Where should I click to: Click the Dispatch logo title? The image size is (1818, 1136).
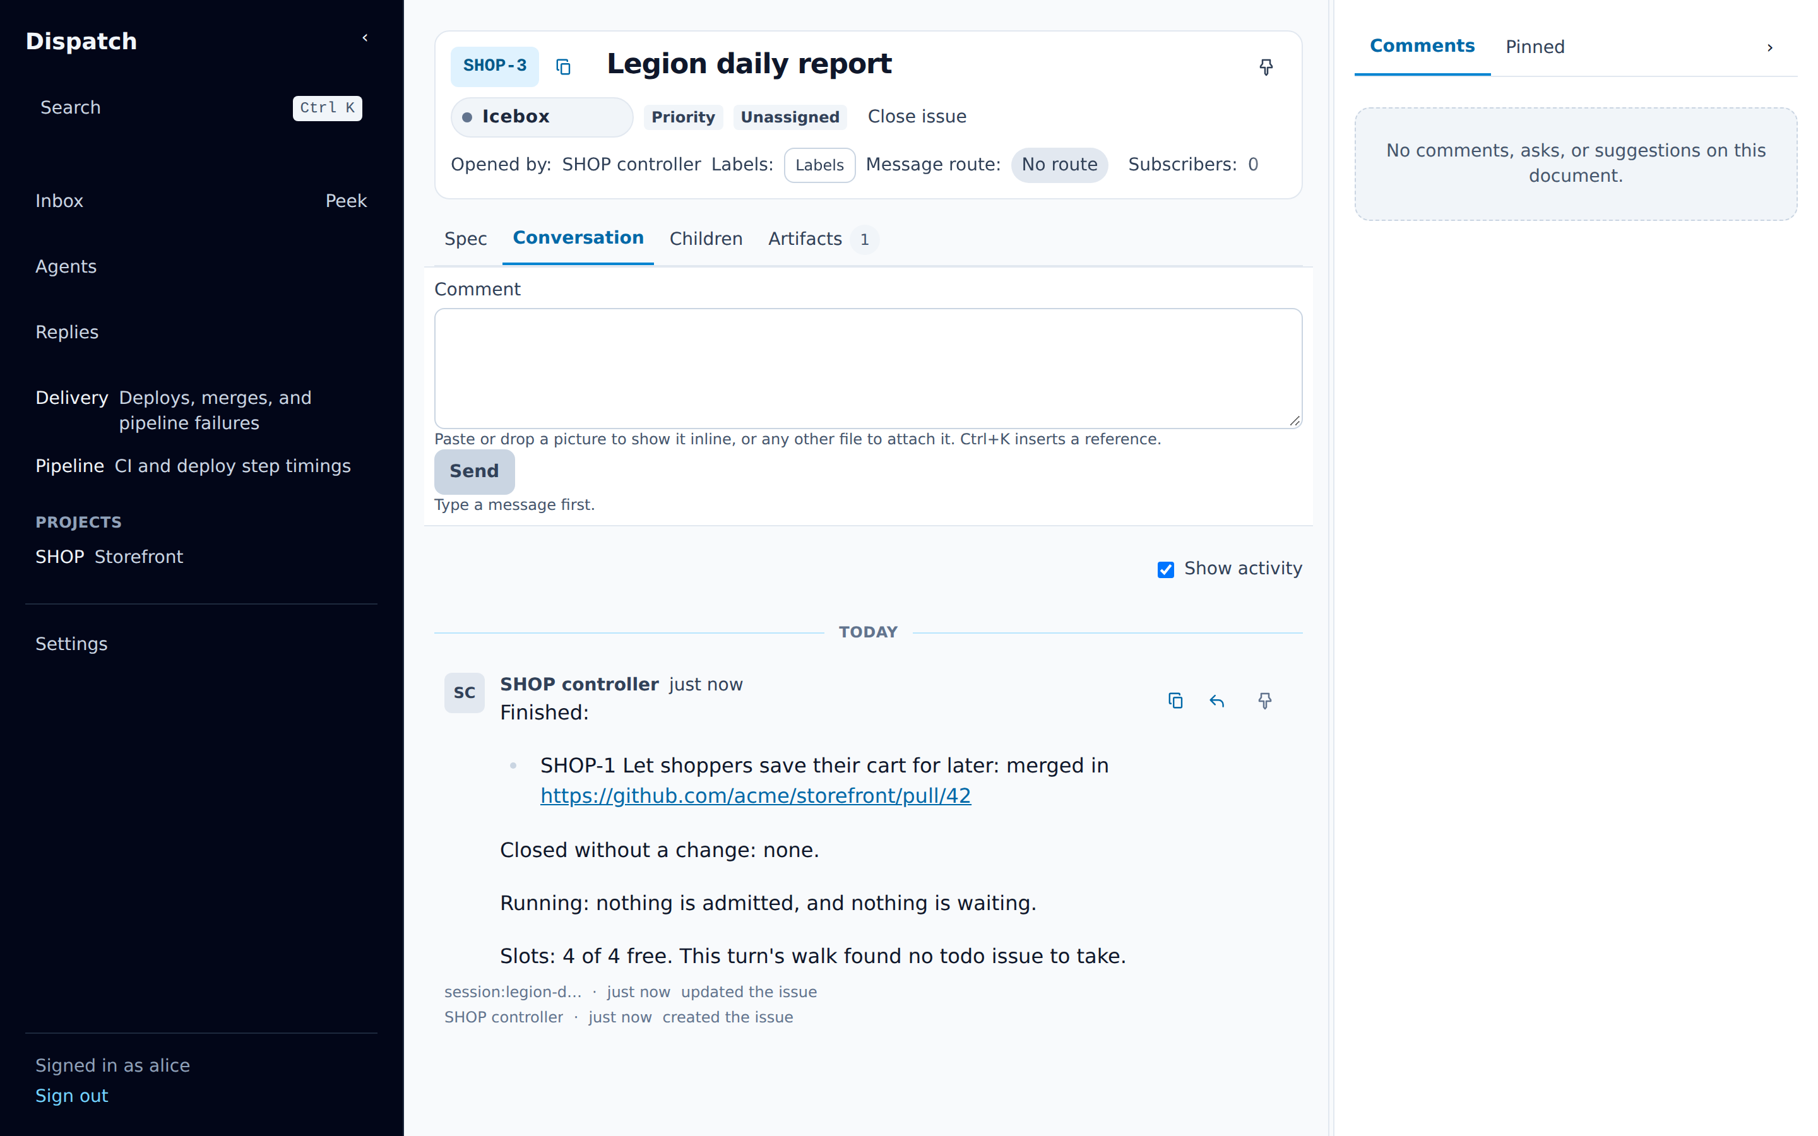click(81, 41)
